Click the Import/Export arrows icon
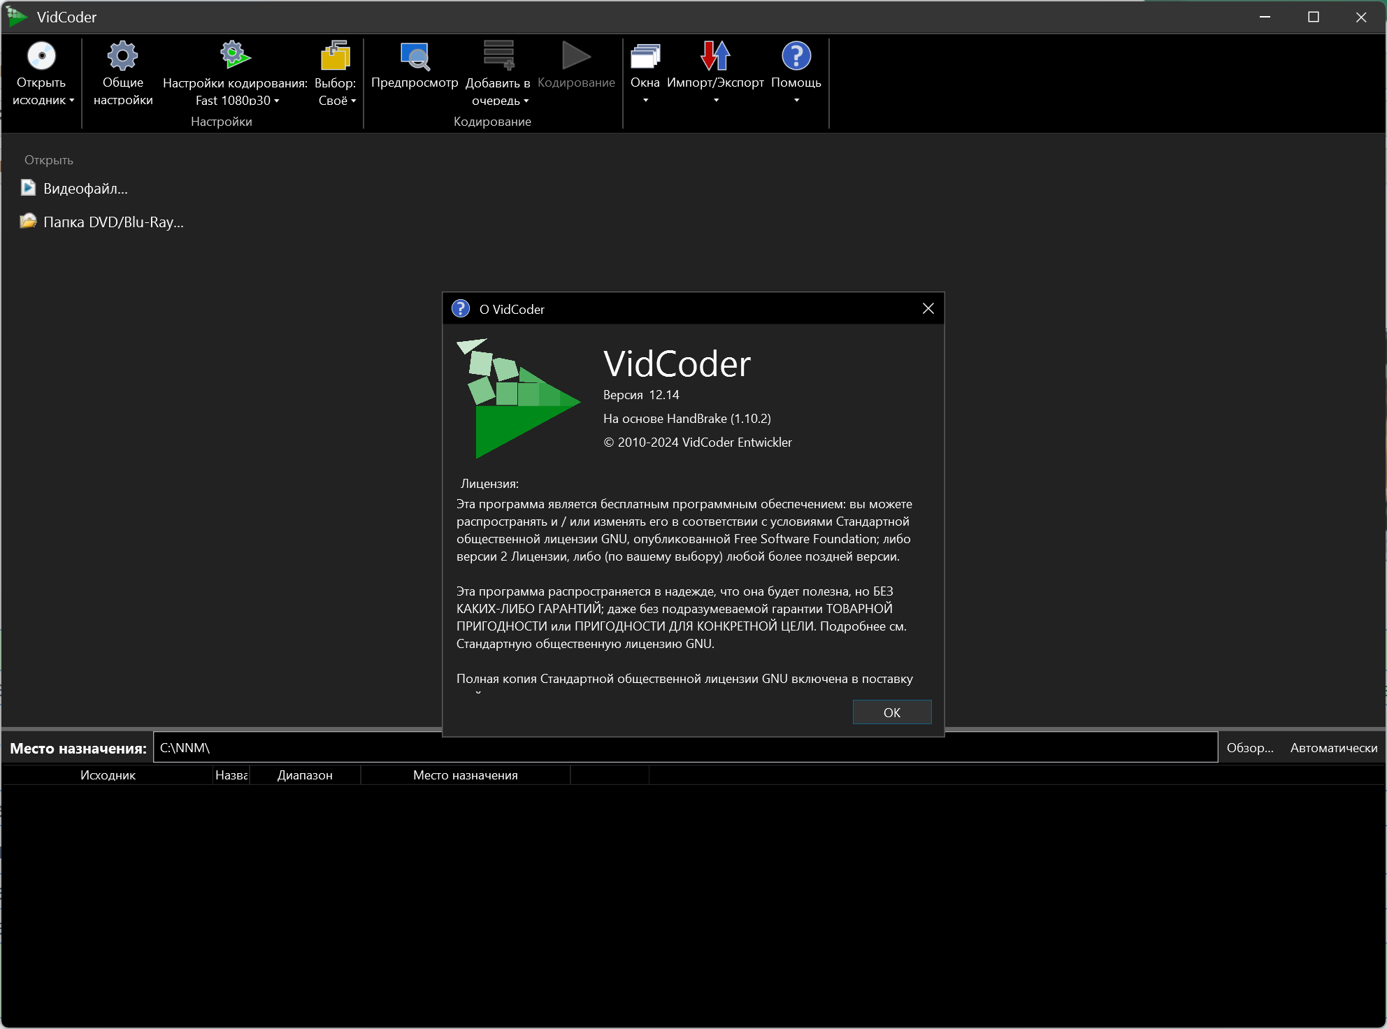This screenshot has height=1029, width=1387. pos(715,56)
